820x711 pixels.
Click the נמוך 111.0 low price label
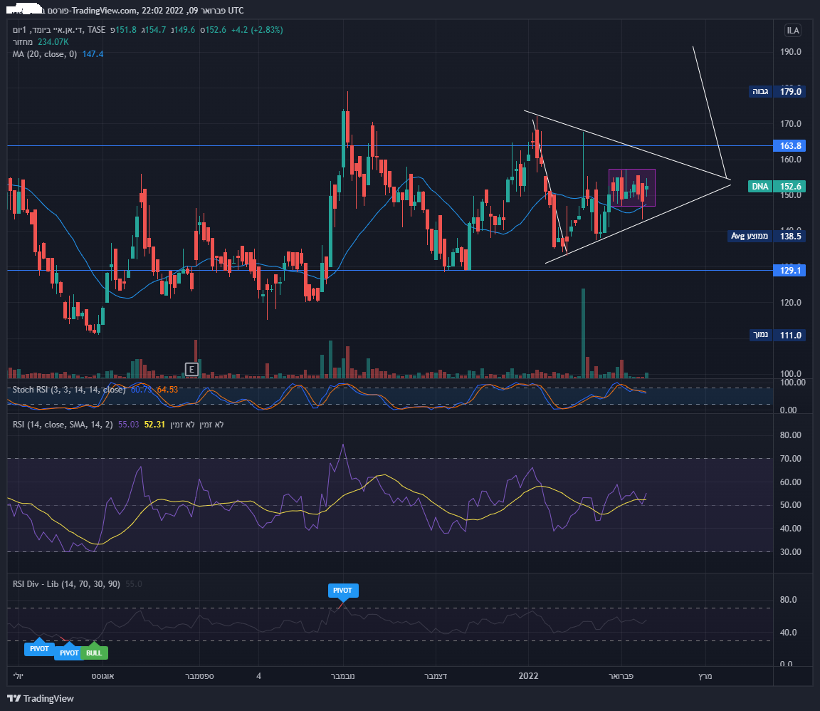[x=777, y=335]
